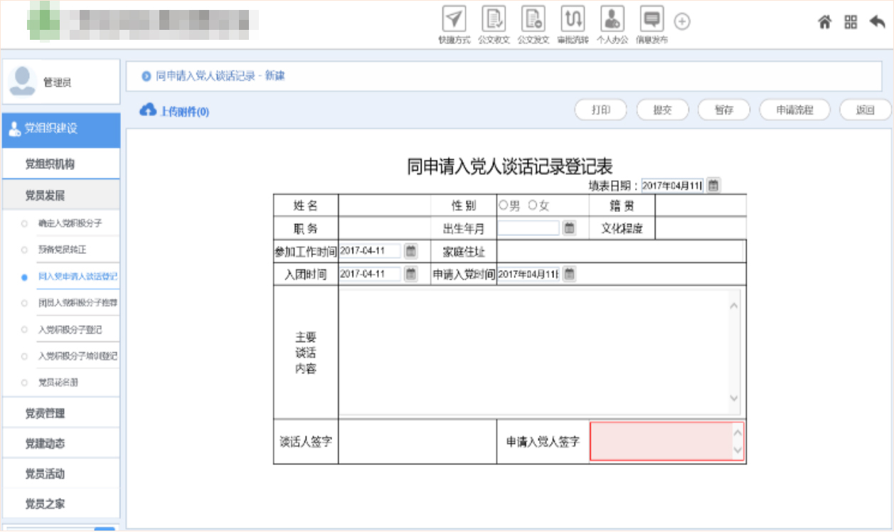Add a shortcut with the plus icon
894x532 pixels.
(x=682, y=22)
